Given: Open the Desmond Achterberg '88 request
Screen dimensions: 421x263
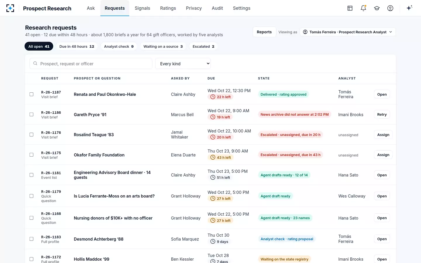Looking at the screenshot, I should (x=382, y=239).
